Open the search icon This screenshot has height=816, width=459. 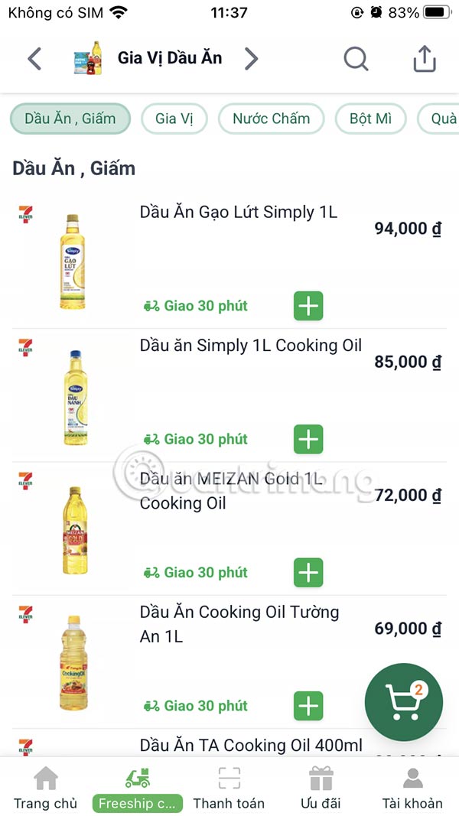(x=356, y=58)
